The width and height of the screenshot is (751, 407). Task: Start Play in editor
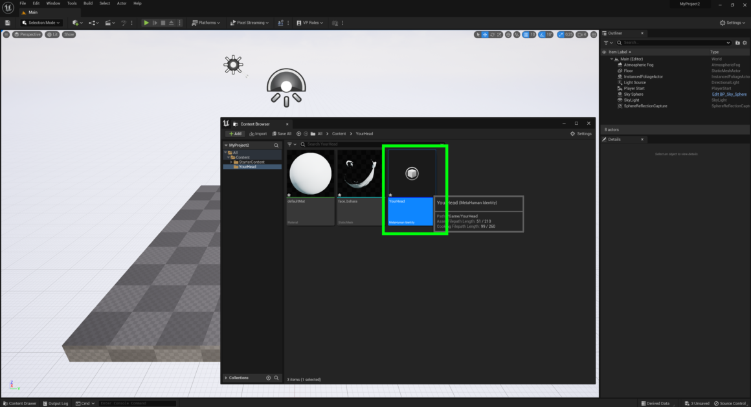click(146, 23)
